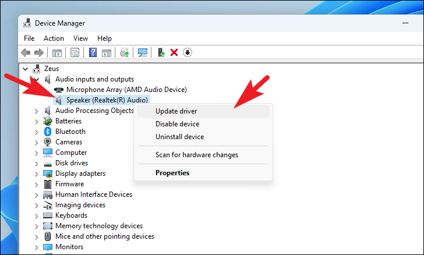The width and height of the screenshot is (424, 255).
Task: Open the View menu
Action: point(81,38)
